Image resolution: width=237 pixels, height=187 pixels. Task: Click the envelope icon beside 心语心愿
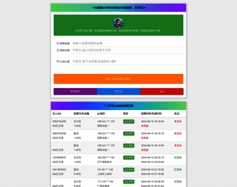click(58, 61)
